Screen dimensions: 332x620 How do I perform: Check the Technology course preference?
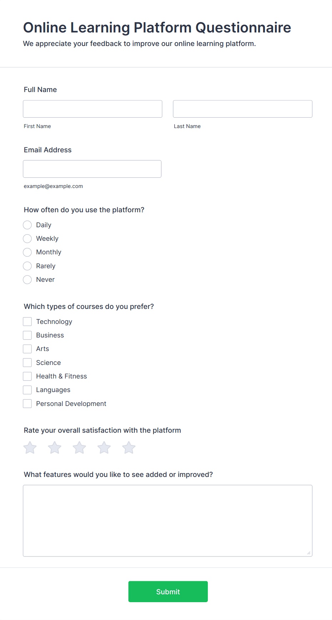27,321
